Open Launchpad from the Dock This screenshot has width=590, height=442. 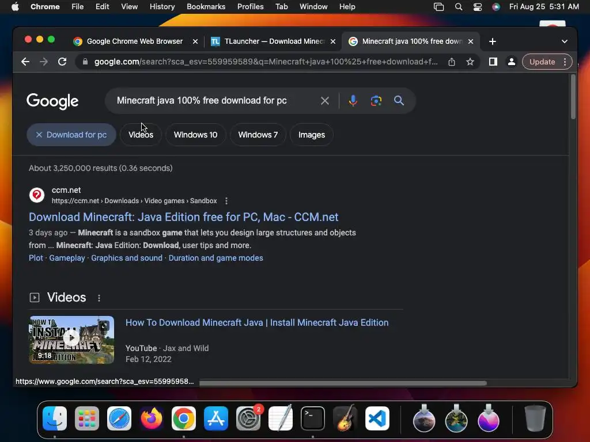pos(87,418)
